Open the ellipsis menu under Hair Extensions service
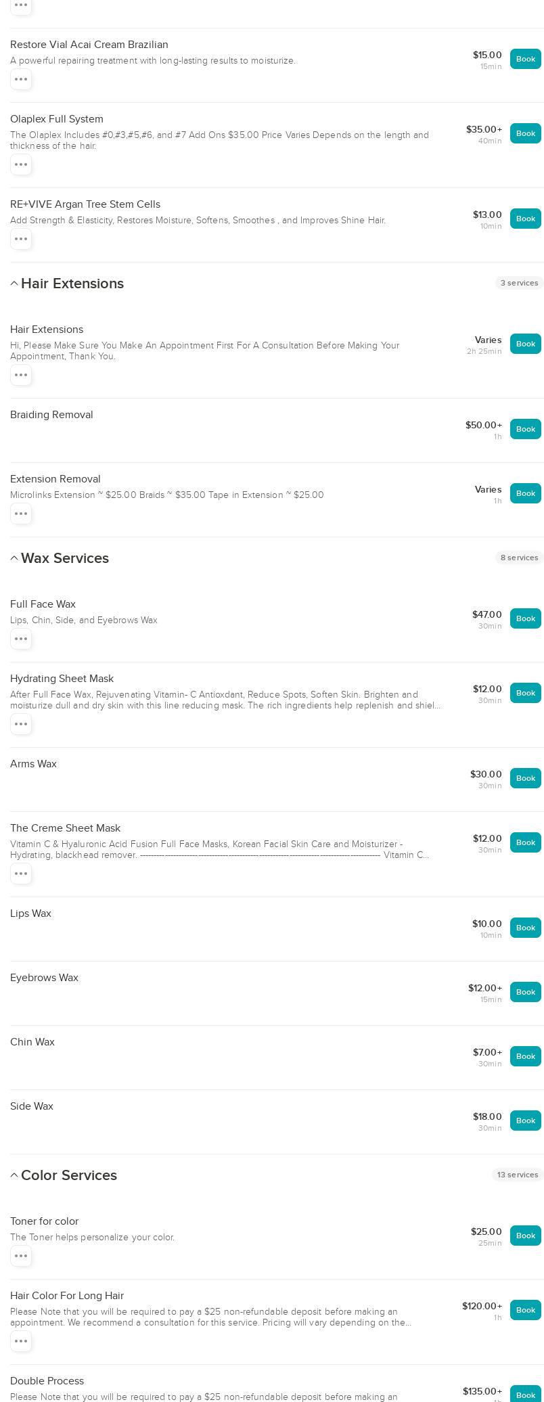 [x=21, y=375]
